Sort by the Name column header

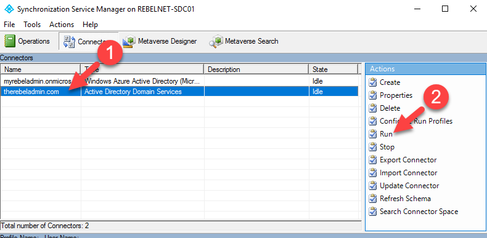pyautogui.click(x=41, y=69)
